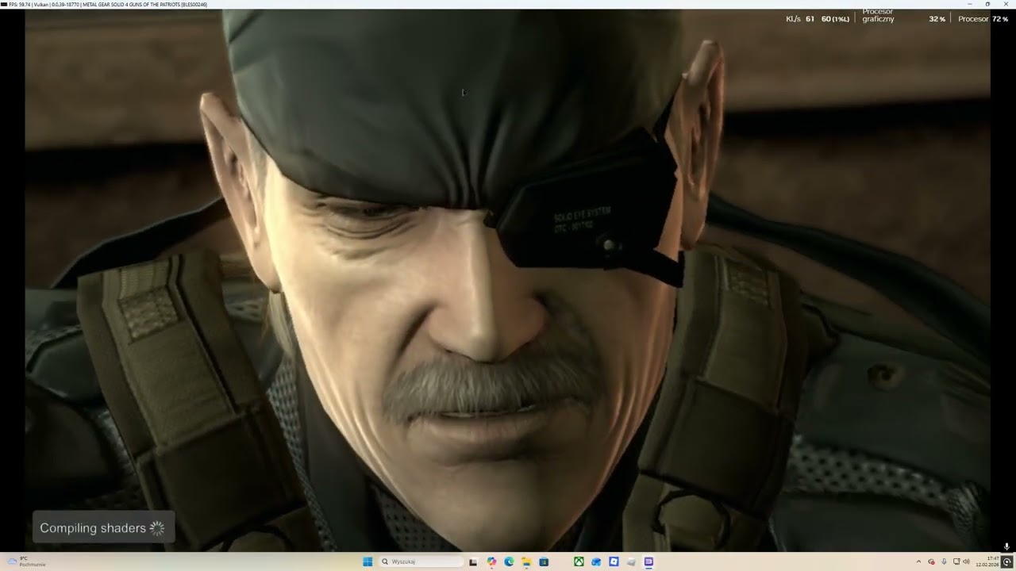Viewport: 1016px width, 571px height.
Task: Close the emulator window
Action: (x=1006, y=4)
